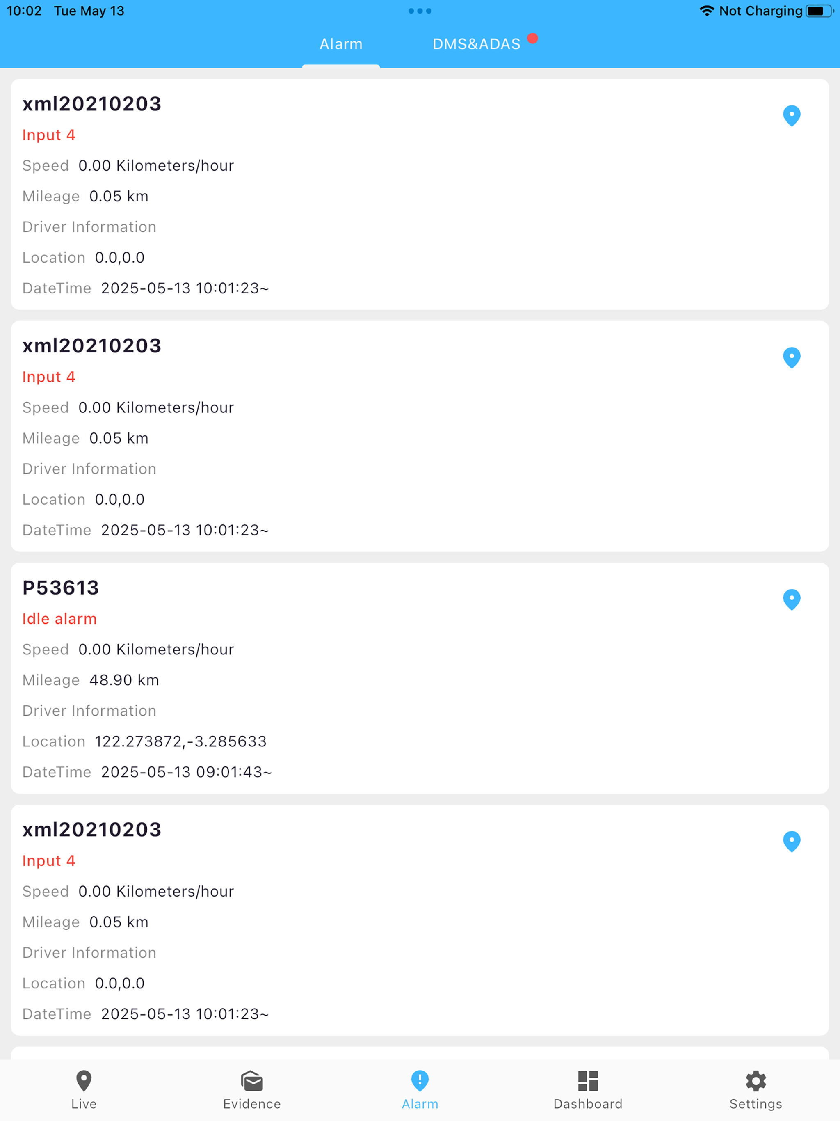The width and height of the screenshot is (840, 1121).
Task: Select the Alarm tab at top
Action: tap(341, 44)
